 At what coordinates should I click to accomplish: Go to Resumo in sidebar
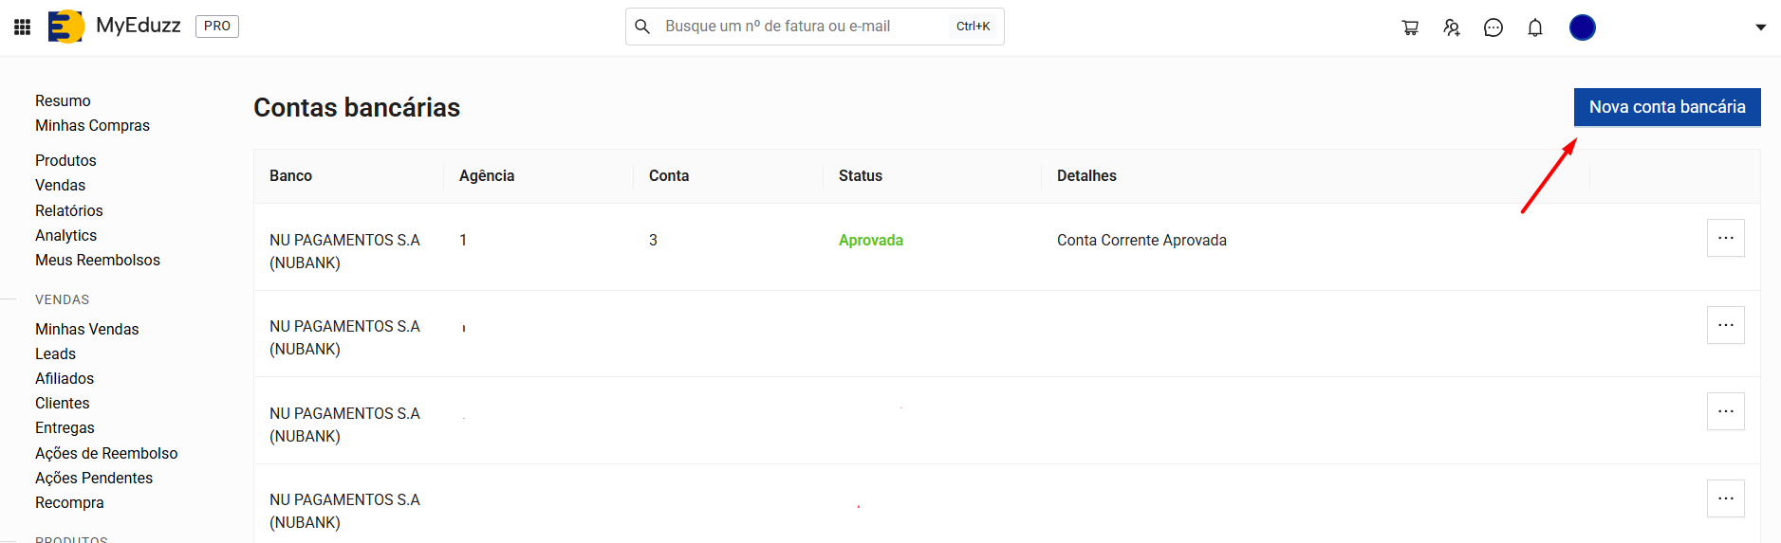(x=63, y=100)
